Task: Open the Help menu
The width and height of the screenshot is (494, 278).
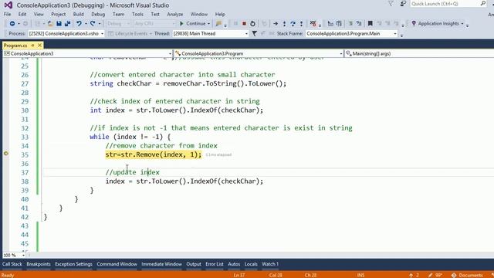Action: (x=220, y=14)
